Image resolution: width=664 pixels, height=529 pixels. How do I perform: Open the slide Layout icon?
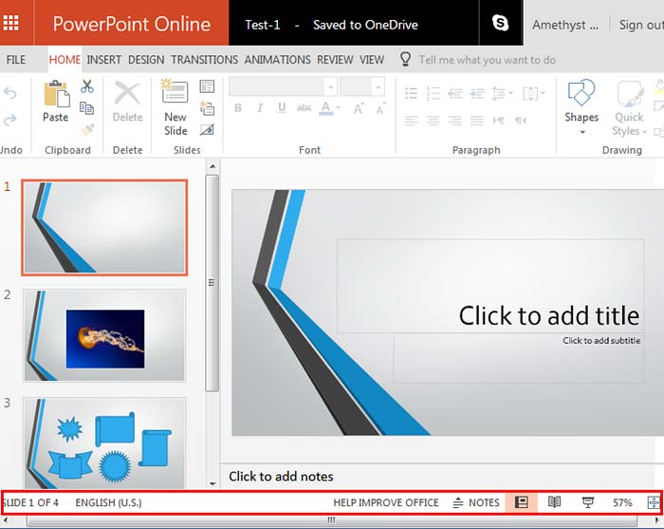pos(207,86)
